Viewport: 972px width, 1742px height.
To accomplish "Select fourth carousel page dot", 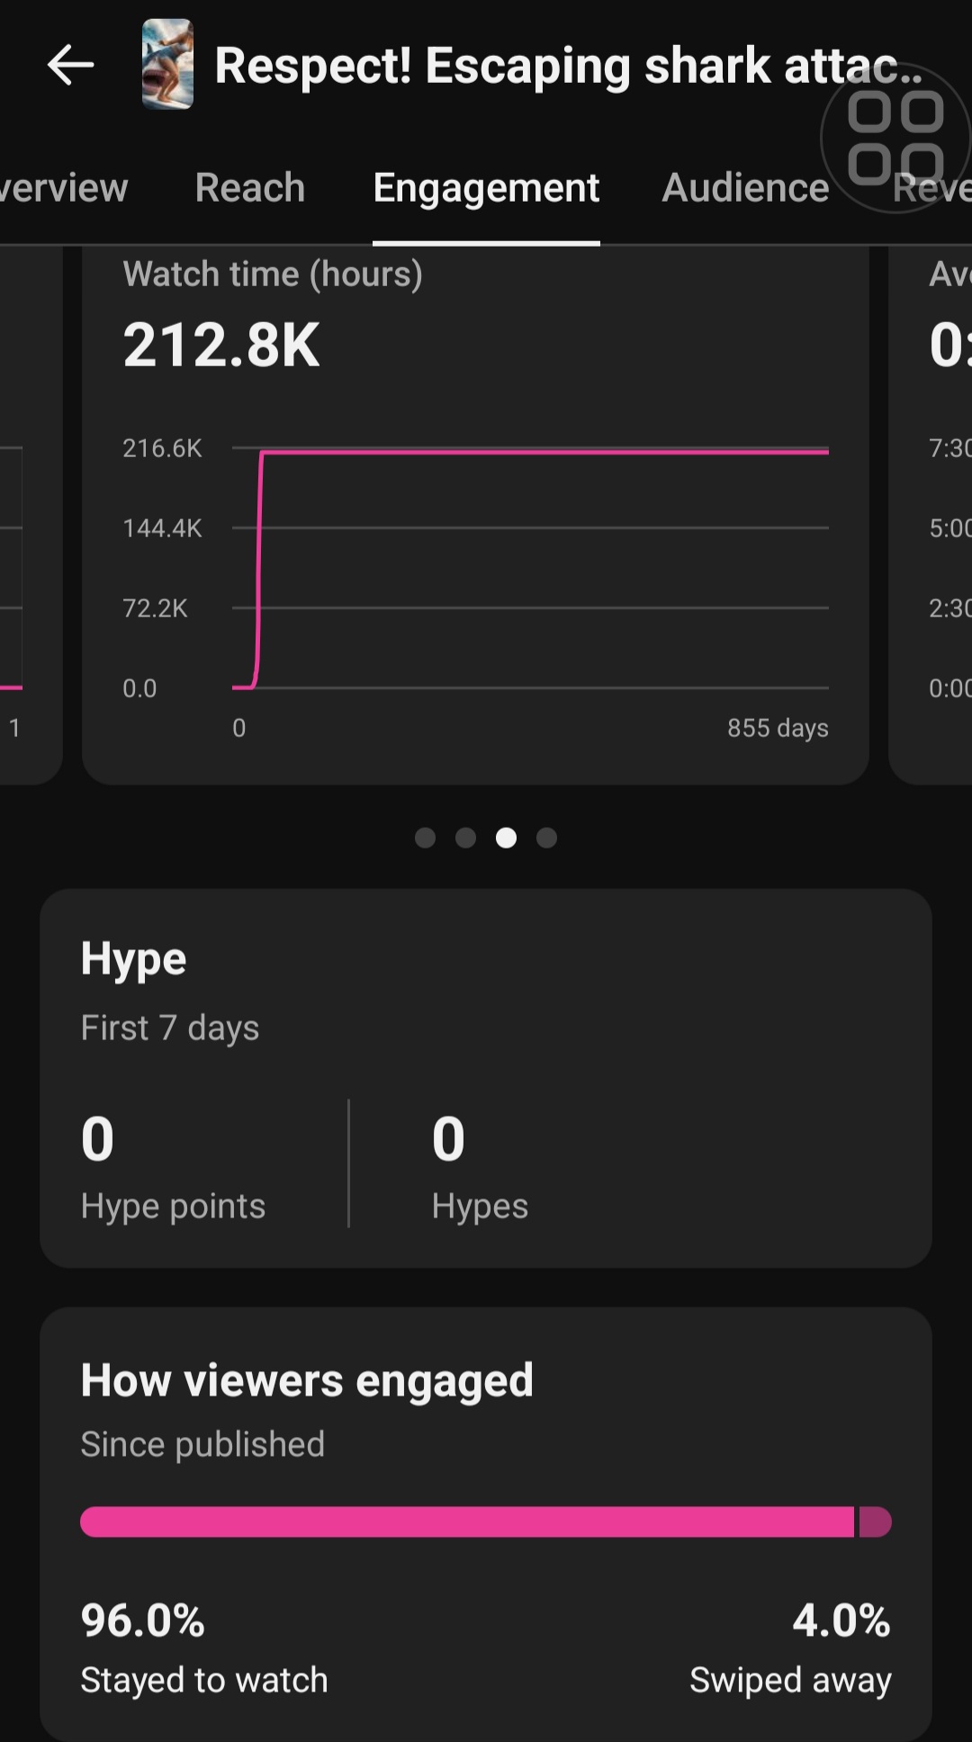I will (x=546, y=838).
